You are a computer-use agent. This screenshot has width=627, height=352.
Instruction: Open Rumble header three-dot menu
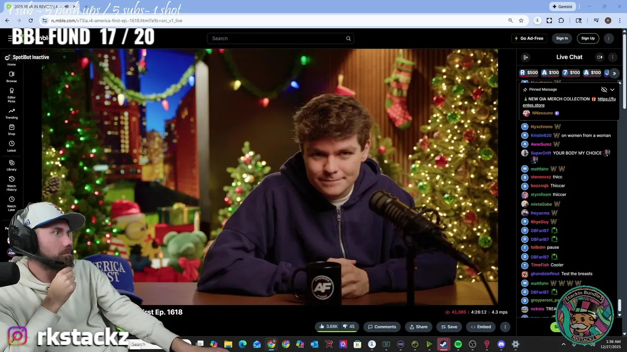tap(609, 38)
